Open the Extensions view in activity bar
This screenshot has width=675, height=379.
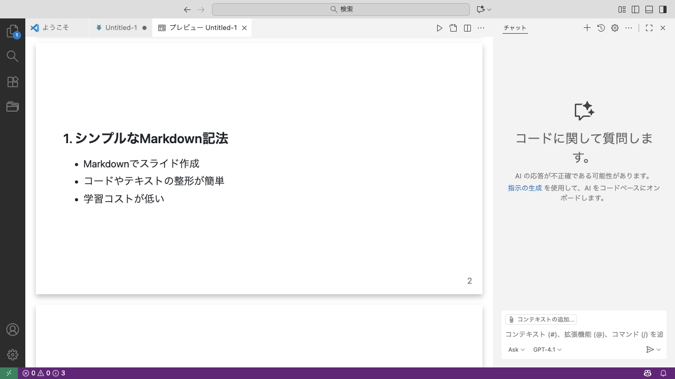point(13,82)
